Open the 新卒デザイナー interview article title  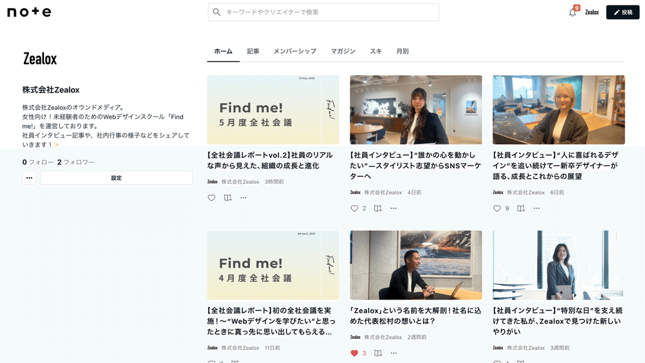click(555, 166)
